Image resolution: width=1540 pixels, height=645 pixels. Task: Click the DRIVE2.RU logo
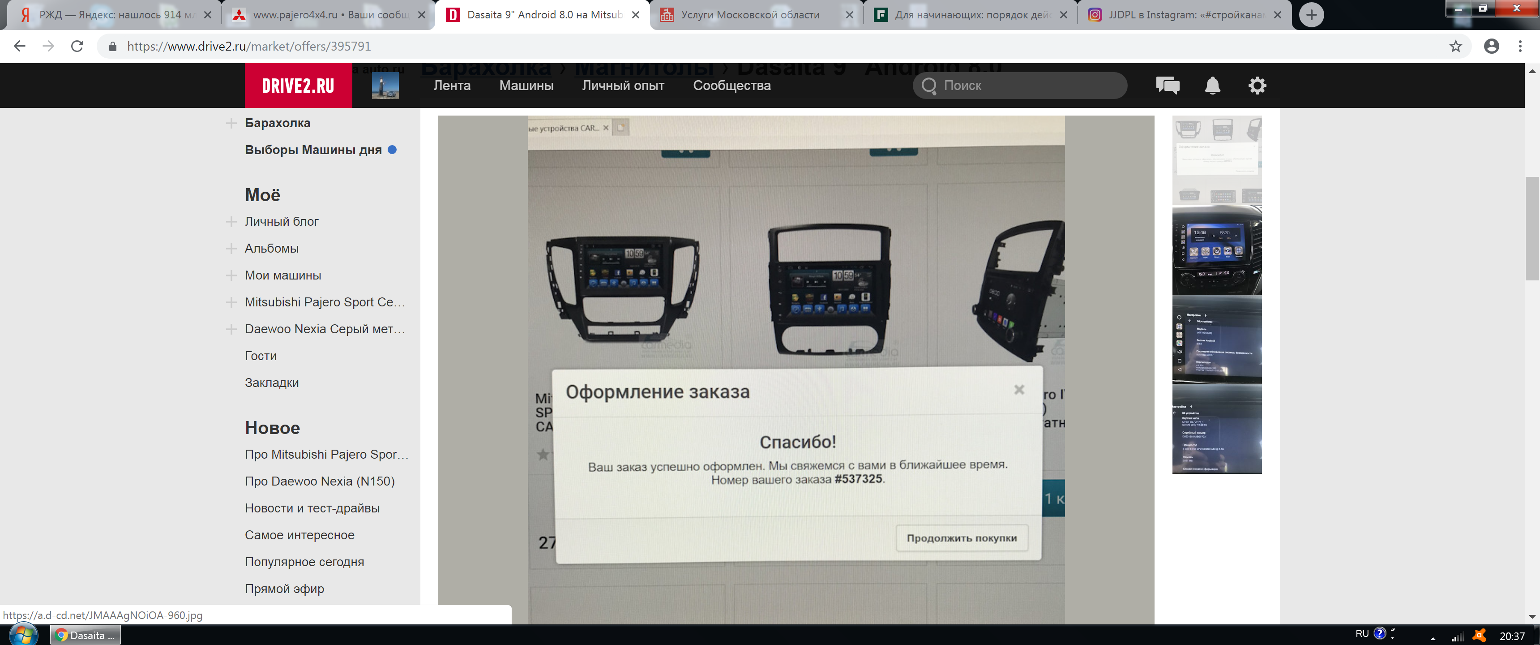[298, 86]
